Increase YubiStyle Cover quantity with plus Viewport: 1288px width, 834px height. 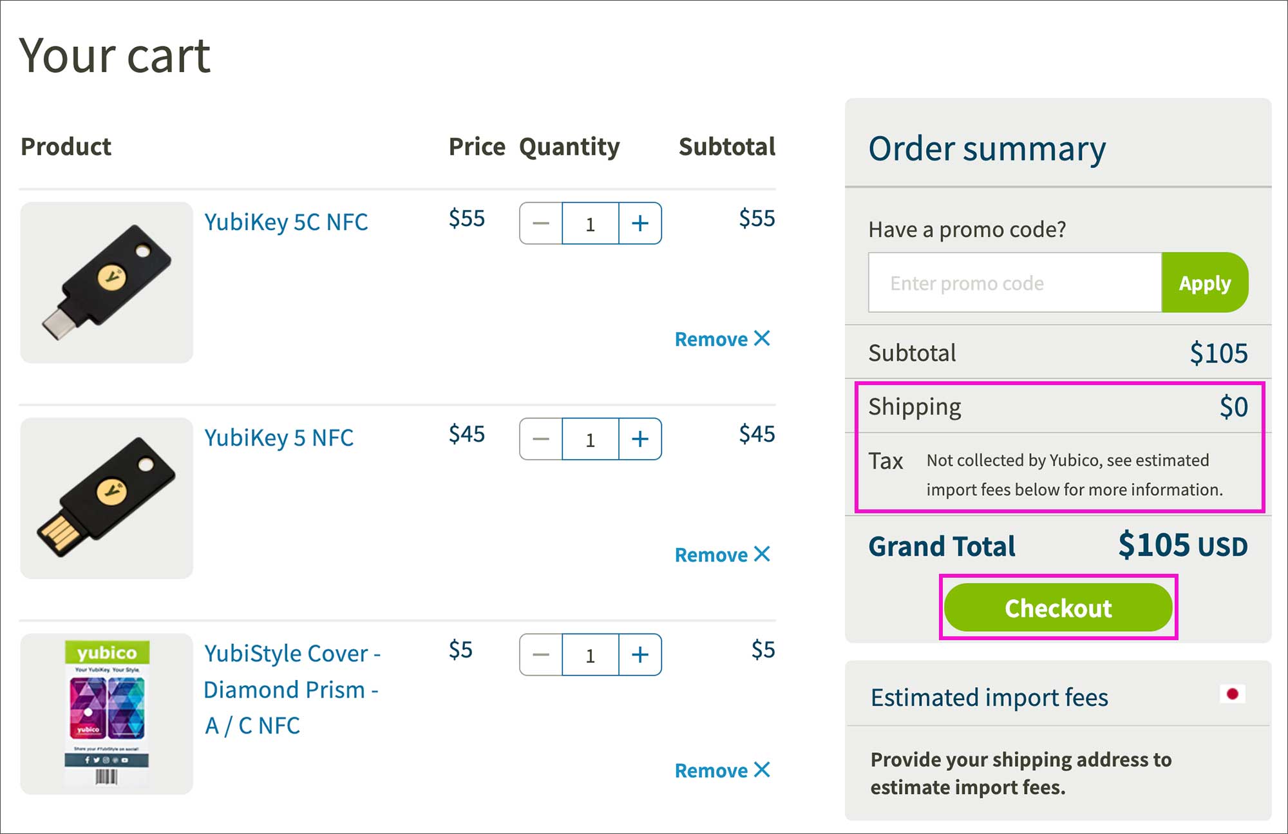[x=639, y=655]
